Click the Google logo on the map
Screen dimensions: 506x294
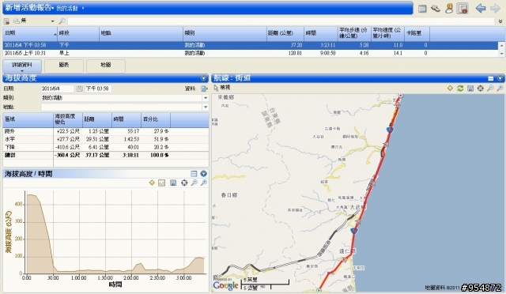225,285
